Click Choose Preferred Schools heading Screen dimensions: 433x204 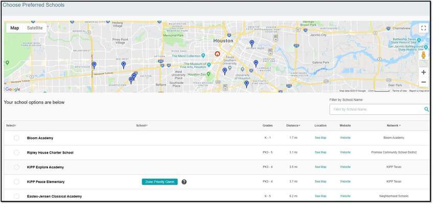[33, 5]
